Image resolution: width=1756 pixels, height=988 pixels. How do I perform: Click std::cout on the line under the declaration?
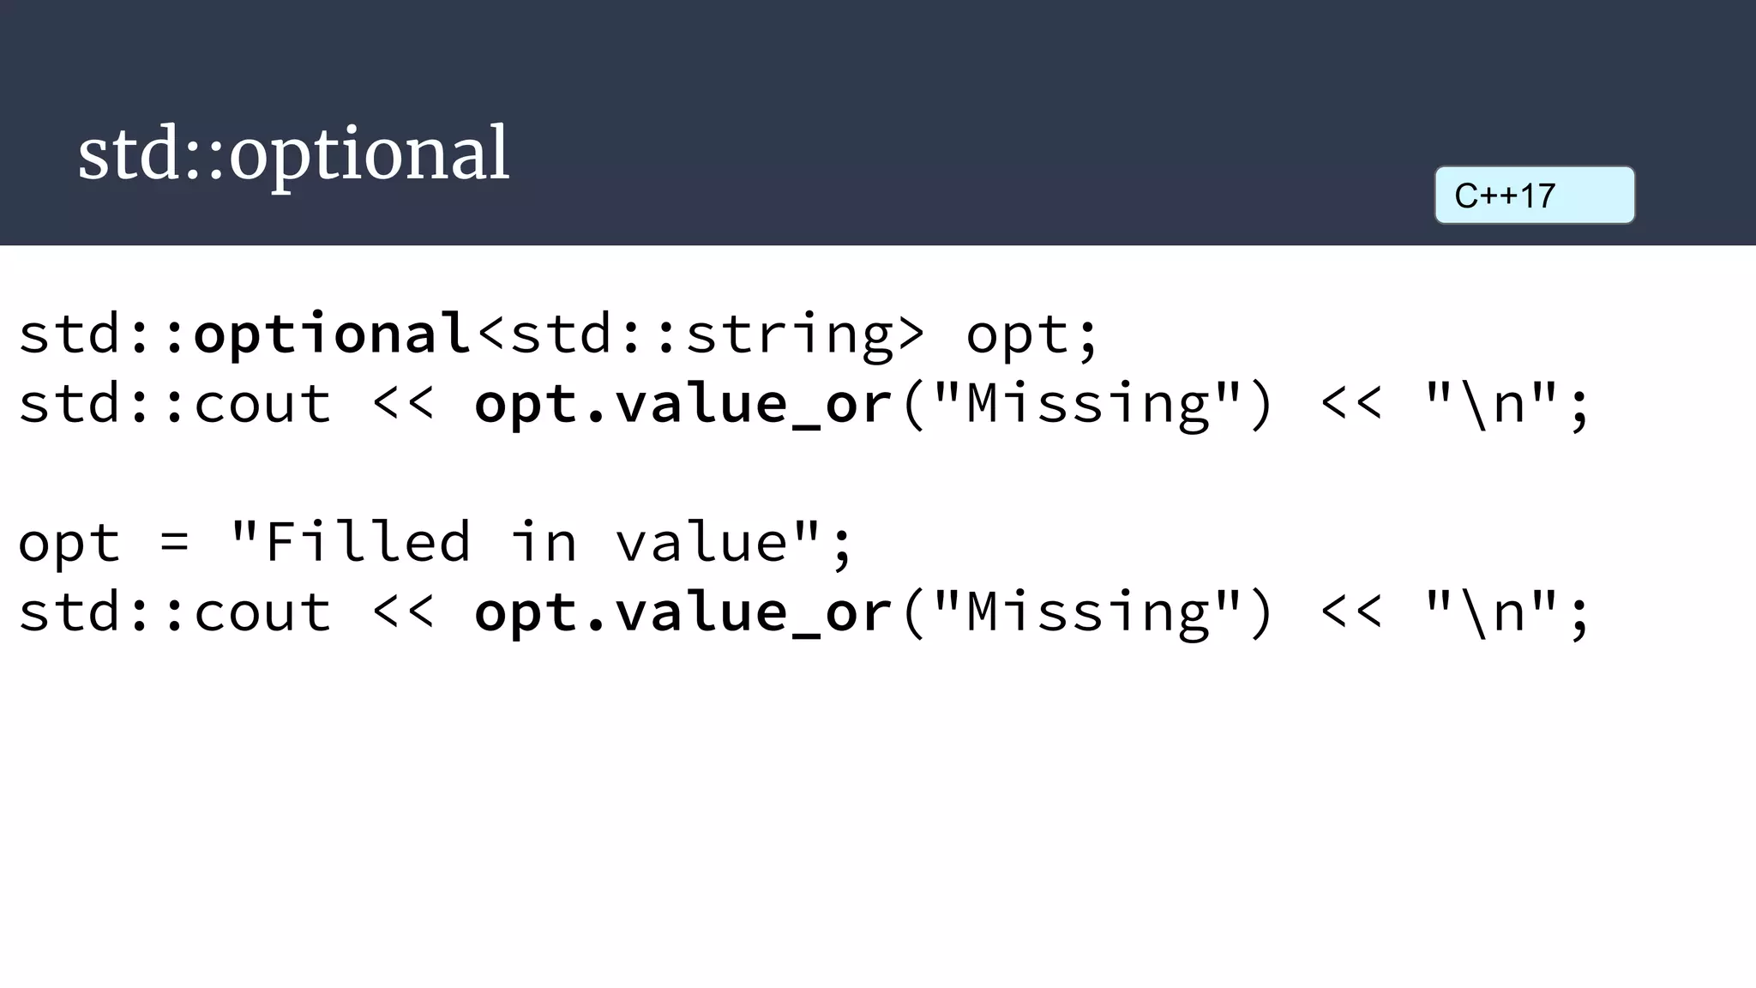[175, 404]
